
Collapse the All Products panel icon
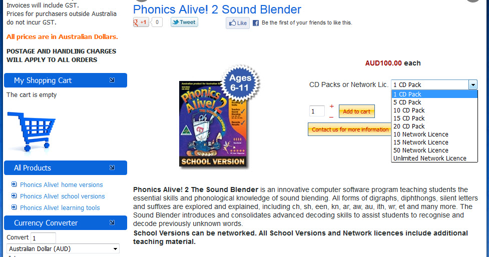[112, 167]
